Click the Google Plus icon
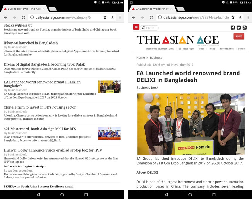Viewport: 252px width, 199px height. [244, 28]
